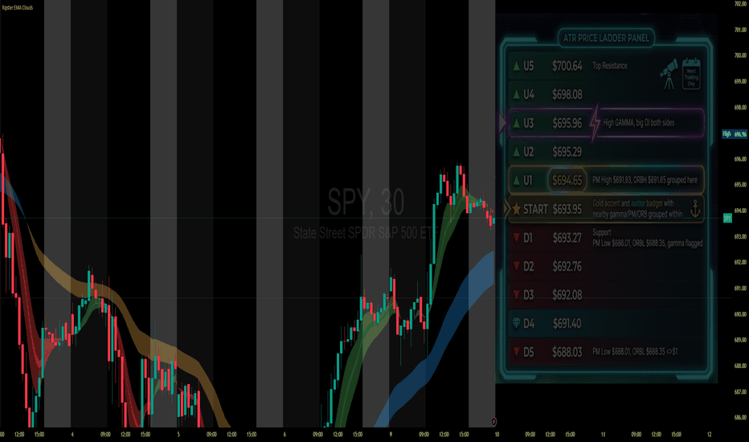Click the $695.96 price in U3 row
749x442 pixels.
[567, 123]
